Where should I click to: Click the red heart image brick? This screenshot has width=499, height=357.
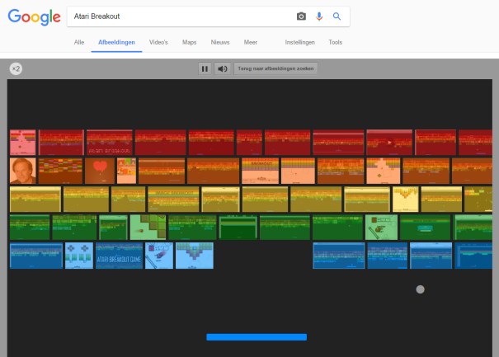click(100, 171)
